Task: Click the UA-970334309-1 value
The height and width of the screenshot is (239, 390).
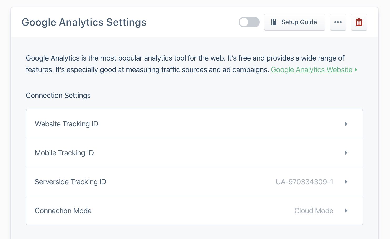Action: click(x=305, y=182)
